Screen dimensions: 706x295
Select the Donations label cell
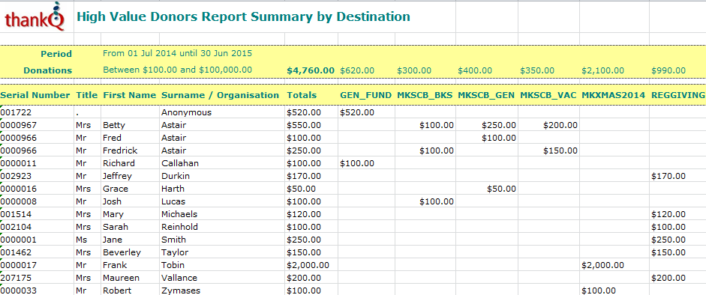[48, 70]
